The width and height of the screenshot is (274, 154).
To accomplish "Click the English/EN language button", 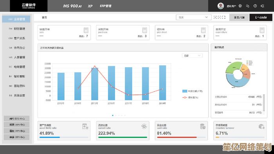I will click(x=239, y=17).
